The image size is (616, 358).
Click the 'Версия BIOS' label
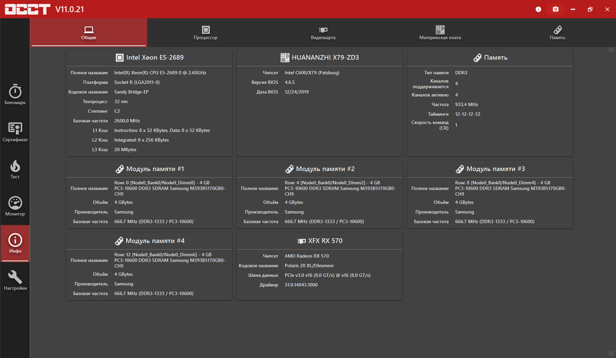coord(265,82)
